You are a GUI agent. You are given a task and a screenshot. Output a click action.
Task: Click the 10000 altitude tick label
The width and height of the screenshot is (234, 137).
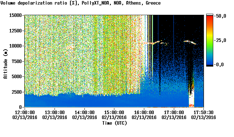point(15,46)
